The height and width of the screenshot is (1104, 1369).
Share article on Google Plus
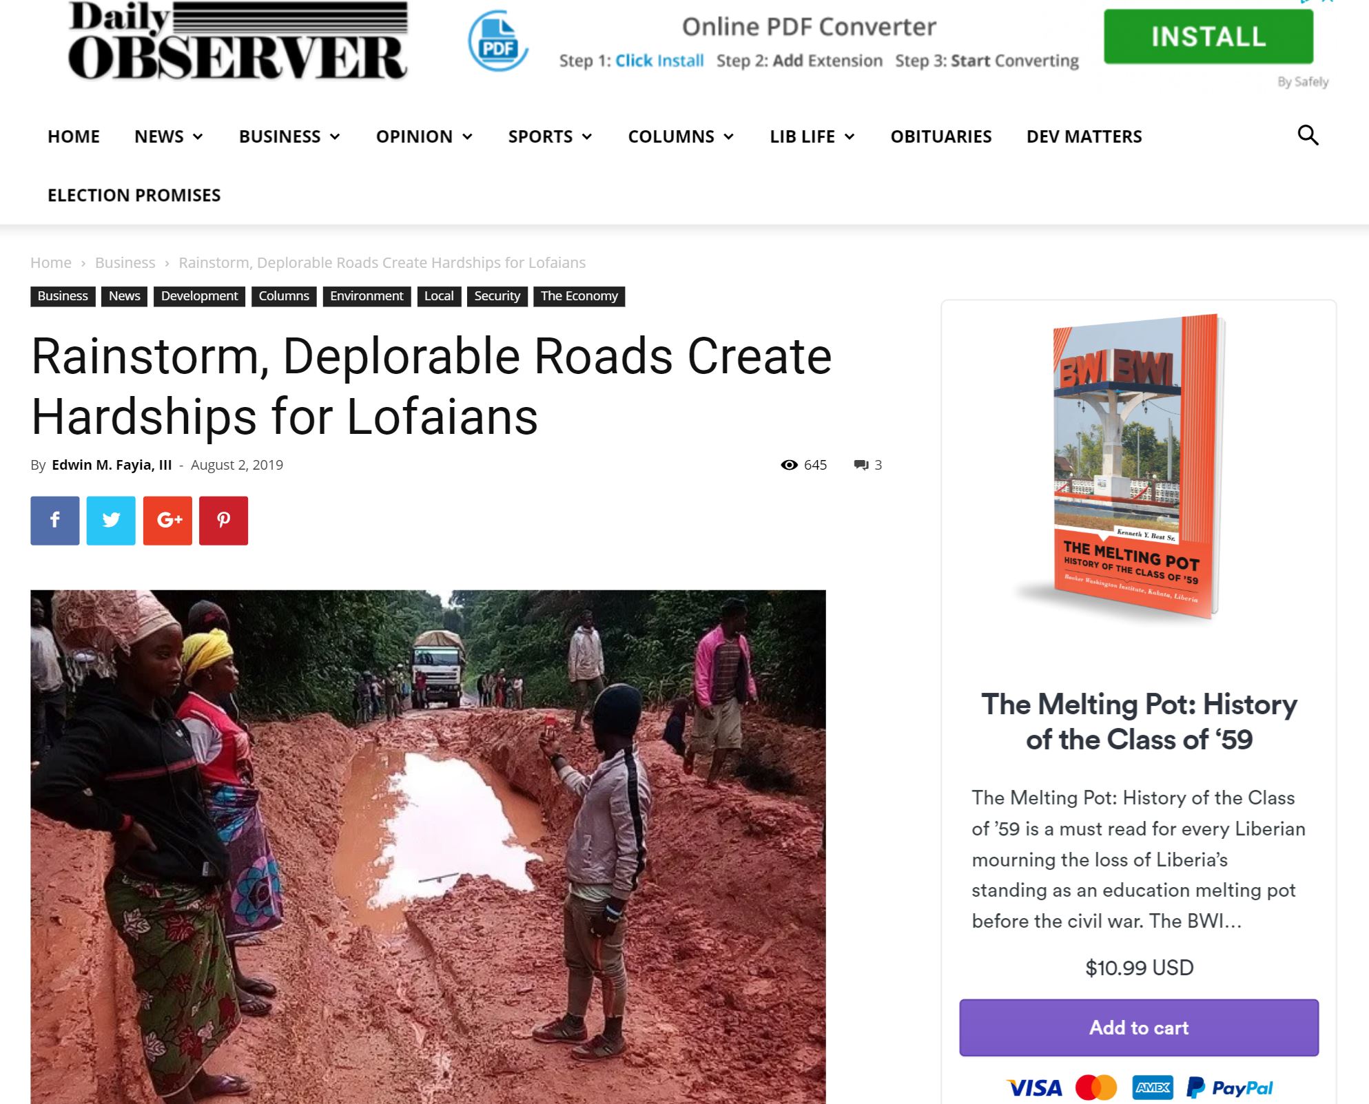[167, 521]
